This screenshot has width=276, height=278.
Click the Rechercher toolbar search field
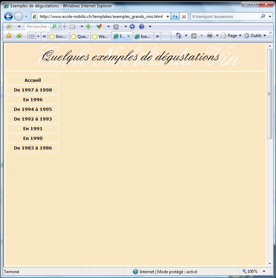coord(37,27)
